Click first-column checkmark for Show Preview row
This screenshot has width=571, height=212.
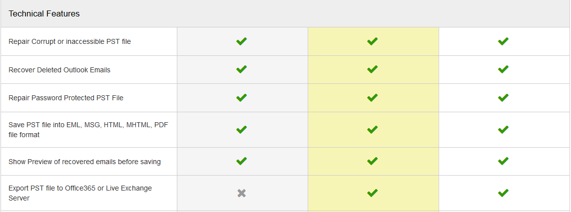[x=241, y=161]
